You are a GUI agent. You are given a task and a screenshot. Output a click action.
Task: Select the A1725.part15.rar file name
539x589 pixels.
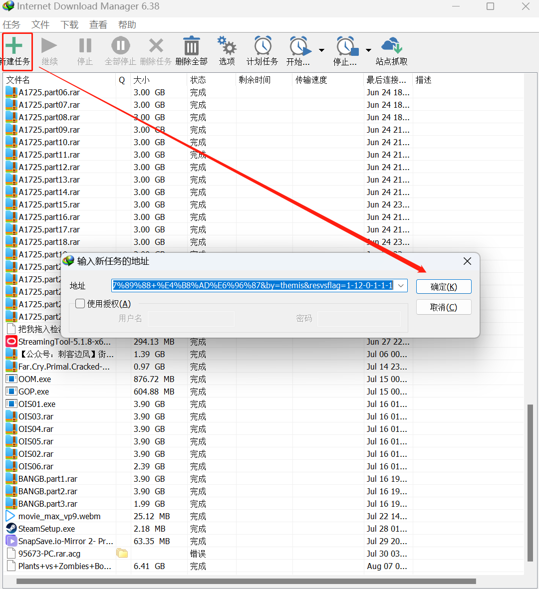coord(49,204)
